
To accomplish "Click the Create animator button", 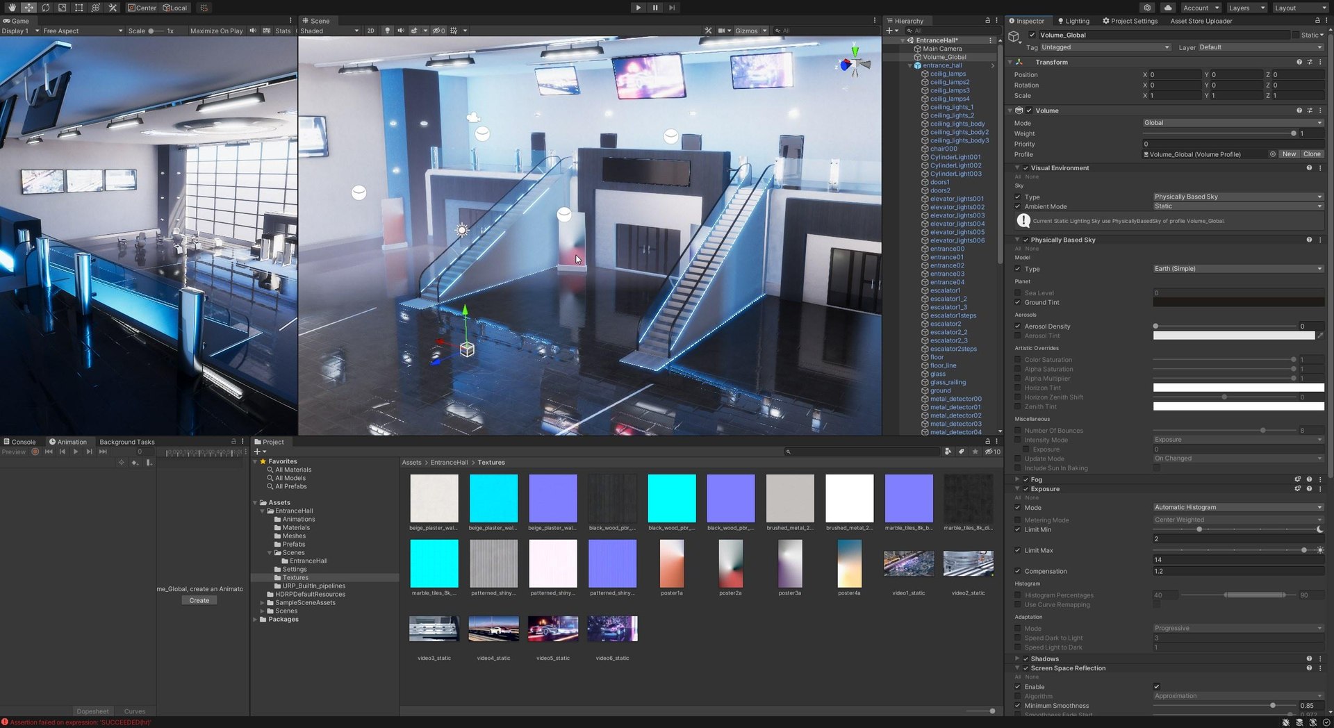I will point(199,600).
